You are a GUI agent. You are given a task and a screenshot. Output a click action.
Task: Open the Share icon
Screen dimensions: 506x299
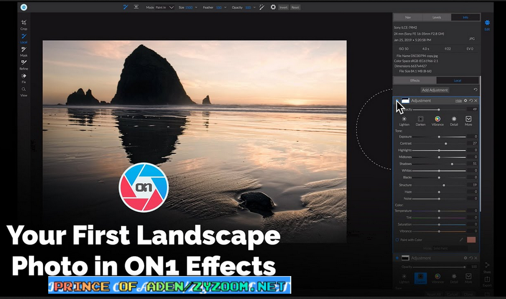point(487,267)
